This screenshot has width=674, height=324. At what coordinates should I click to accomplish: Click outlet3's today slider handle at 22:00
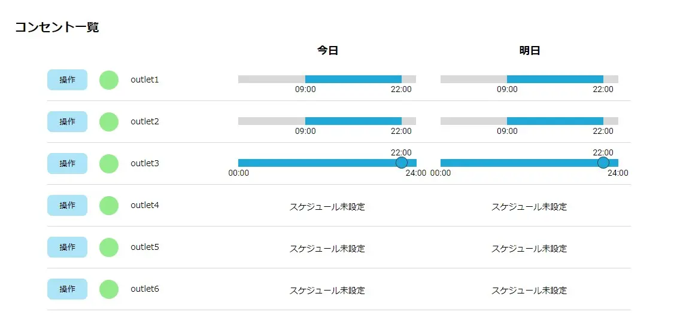(x=401, y=163)
